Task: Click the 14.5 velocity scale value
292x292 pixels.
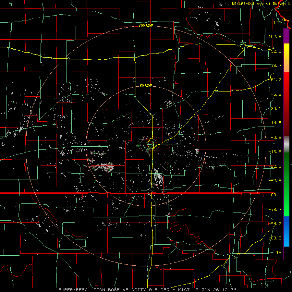Action: (x=276, y=123)
